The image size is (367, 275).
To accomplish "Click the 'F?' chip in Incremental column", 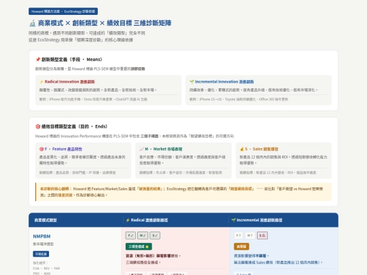I will 239,236.
